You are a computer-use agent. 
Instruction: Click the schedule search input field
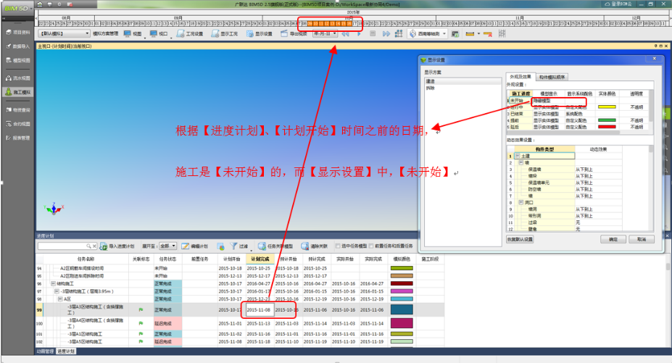coord(63,246)
